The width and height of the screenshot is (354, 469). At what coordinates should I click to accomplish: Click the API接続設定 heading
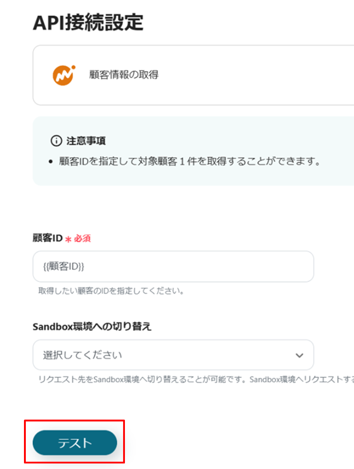point(88,22)
